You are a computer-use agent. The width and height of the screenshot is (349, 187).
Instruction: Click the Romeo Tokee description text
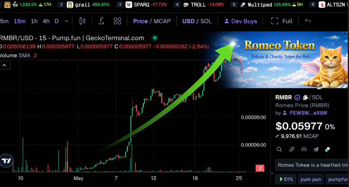pos(312,165)
